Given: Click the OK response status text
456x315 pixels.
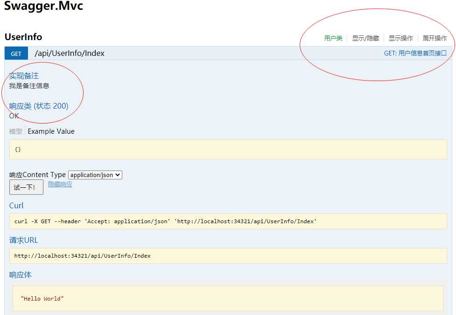Looking at the screenshot, I should click(14, 116).
